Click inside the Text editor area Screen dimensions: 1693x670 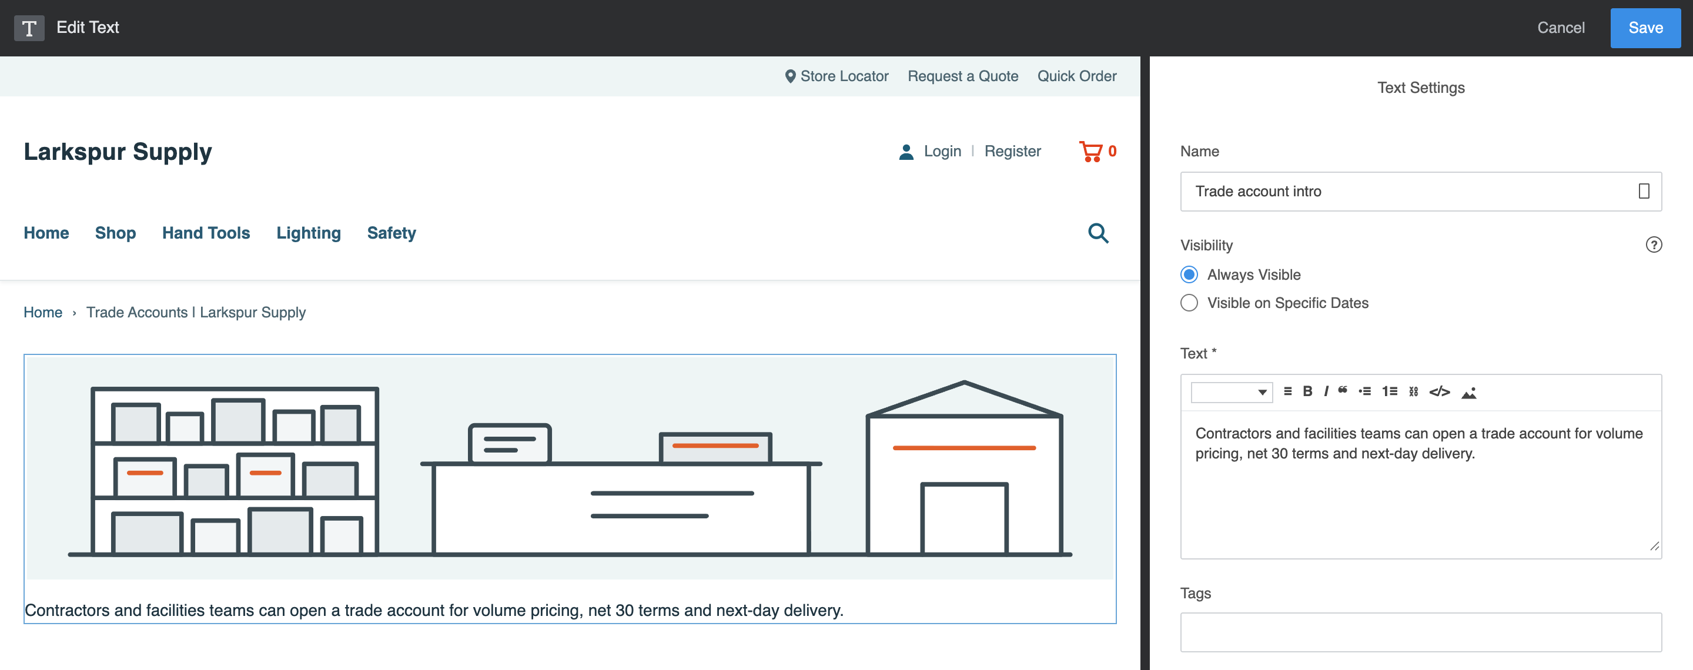pos(1420,485)
